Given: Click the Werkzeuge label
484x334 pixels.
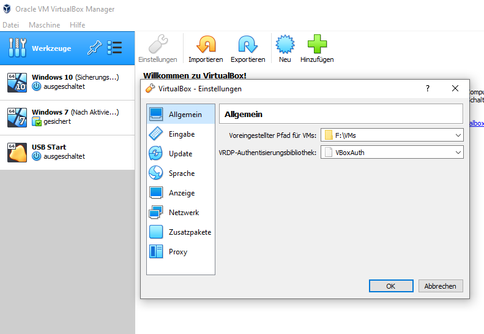Looking at the screenshot, I should pos(51,48).
